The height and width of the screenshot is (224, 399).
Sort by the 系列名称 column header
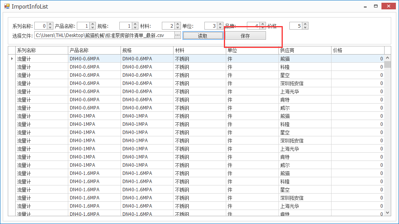pyautogui.click(x=42, y=50)
